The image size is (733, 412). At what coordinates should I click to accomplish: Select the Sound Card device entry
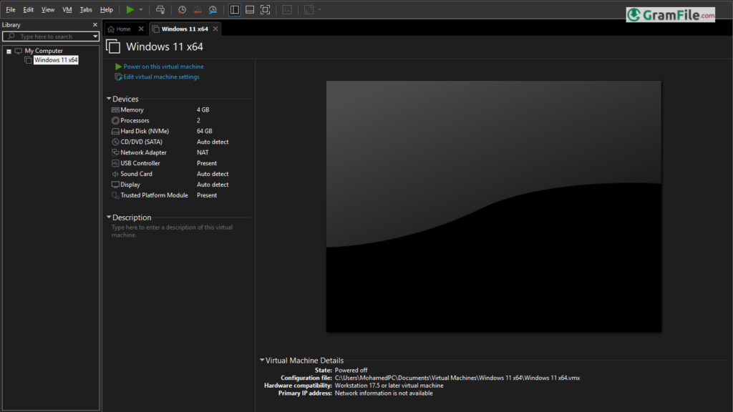137,174
